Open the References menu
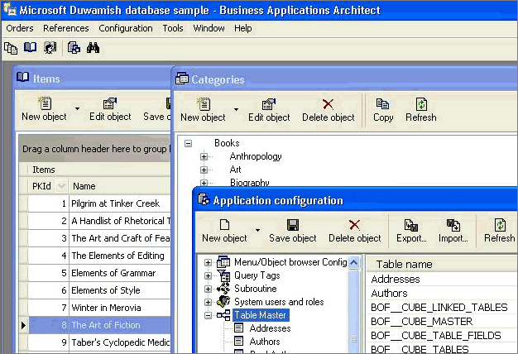 [x=65, y=28]
